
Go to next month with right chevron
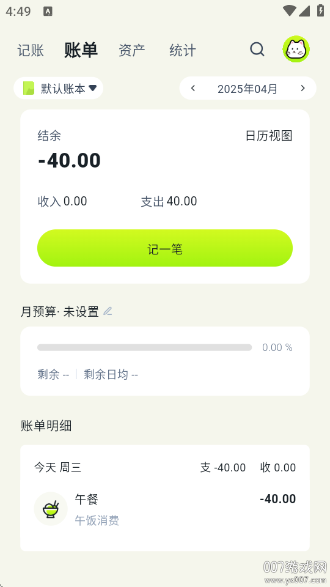point(302,88)
